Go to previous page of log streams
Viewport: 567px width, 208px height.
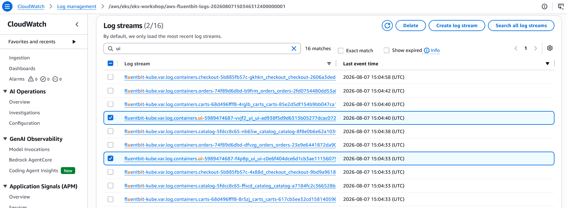[516, 48]
